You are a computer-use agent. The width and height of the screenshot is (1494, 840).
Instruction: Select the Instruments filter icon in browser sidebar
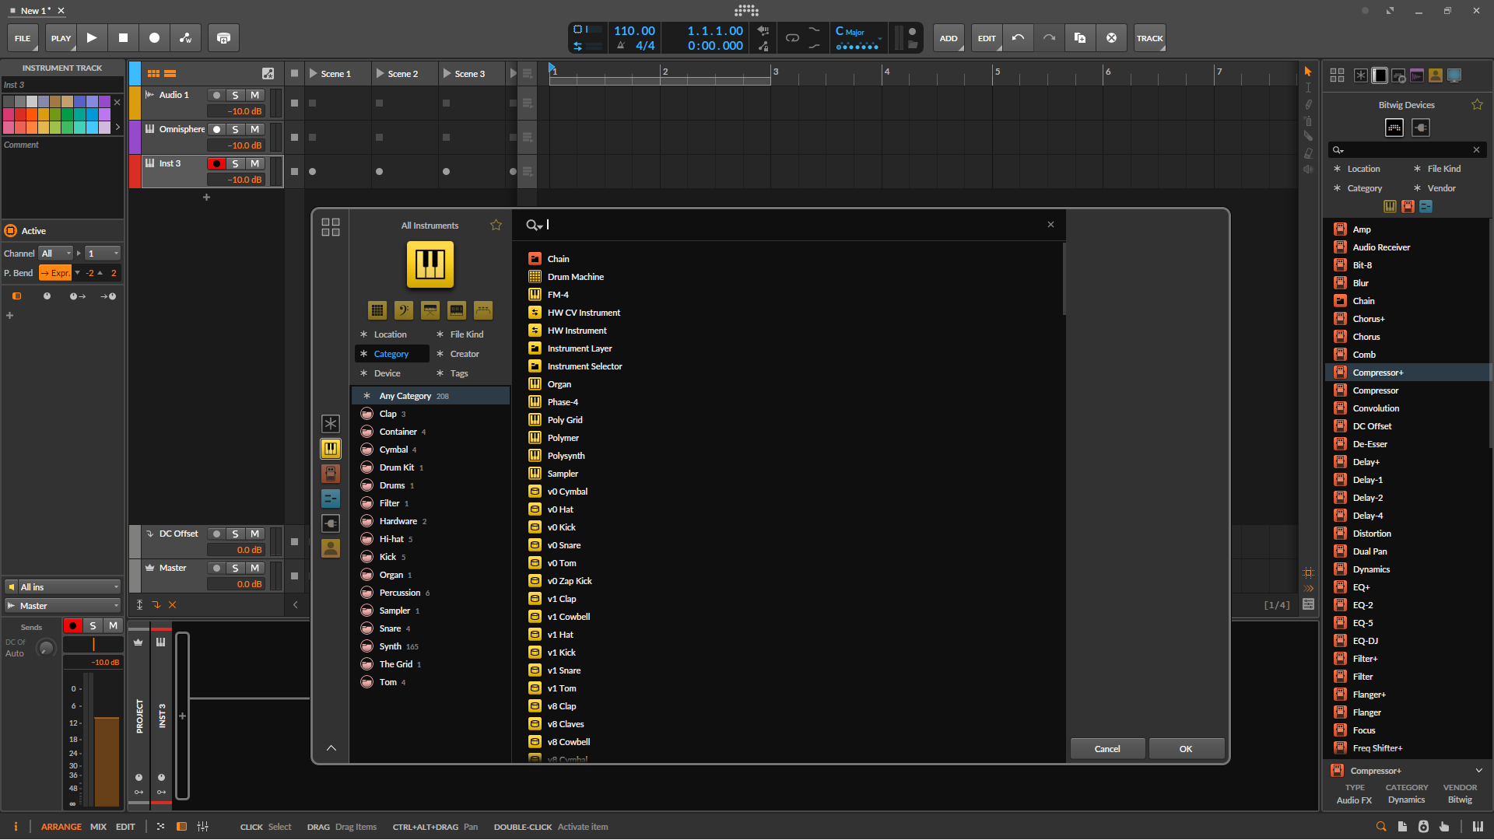pyautogui.click(x=330, y=449)
